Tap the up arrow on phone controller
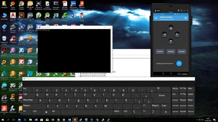This screenshot has width=218, height=122. (x=171, y=28)
